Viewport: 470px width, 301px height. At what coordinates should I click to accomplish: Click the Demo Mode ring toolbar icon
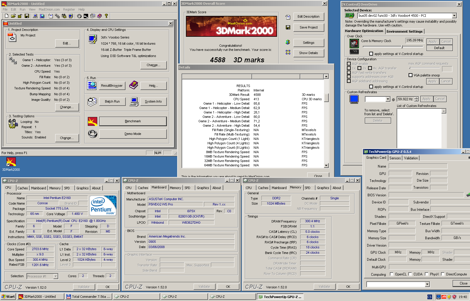[79, 16]
